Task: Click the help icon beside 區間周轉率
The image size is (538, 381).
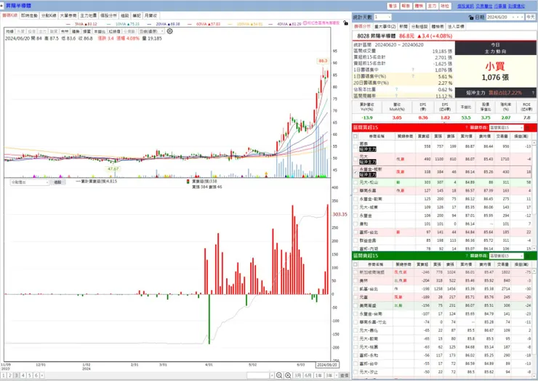Action: (396, 96)
